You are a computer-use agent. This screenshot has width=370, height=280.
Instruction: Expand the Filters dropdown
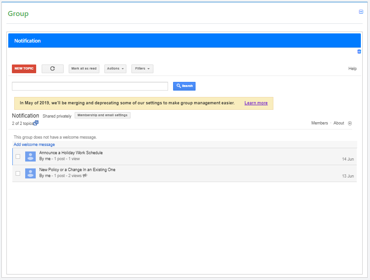click(142, 69)
